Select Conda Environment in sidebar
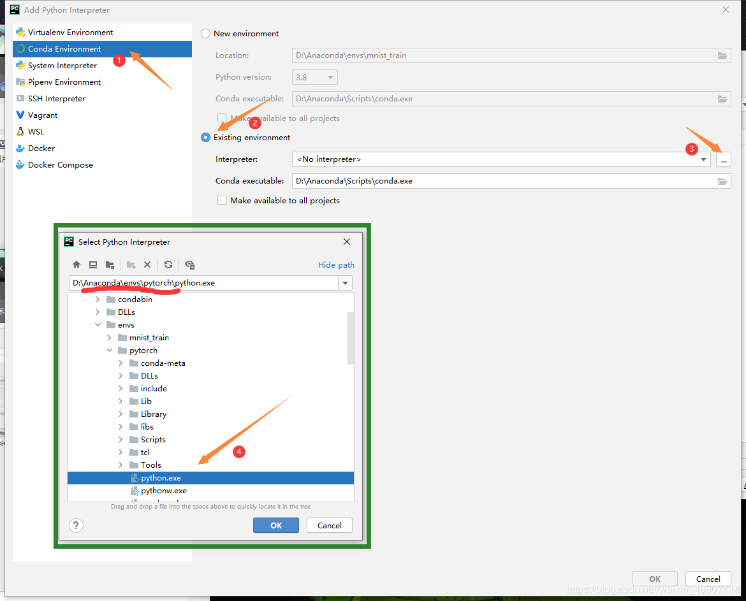The width and height of the screenshot is (746, 601). [102, 49]
